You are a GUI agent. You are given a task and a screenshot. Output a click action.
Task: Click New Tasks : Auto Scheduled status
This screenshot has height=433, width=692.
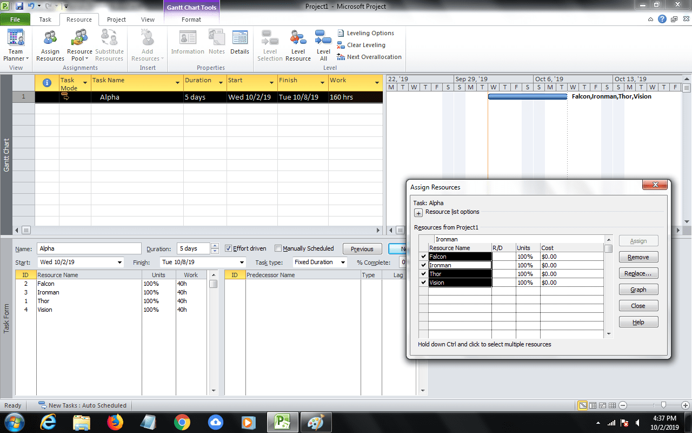tap(82, 405)
